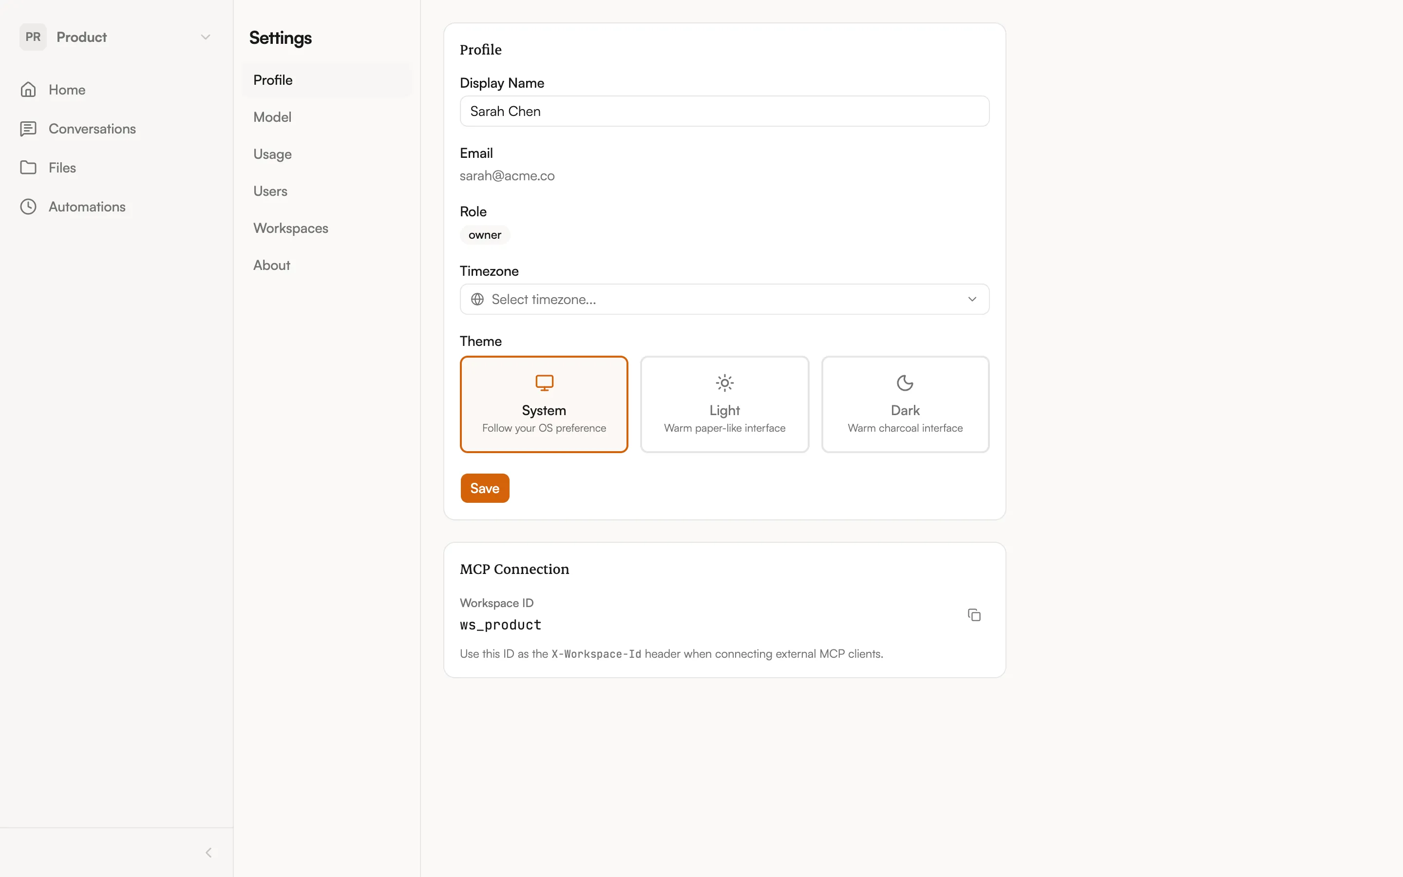Viewport: 1403px width, 877px height.
Task: Open the About settings page
Action: click(x=271, y=265)
